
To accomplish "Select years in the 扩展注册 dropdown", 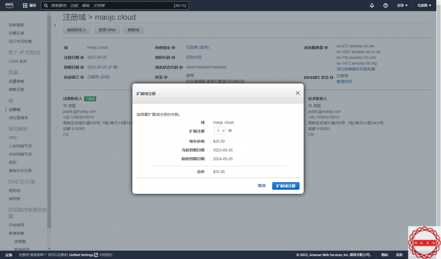I will point(220,131).
